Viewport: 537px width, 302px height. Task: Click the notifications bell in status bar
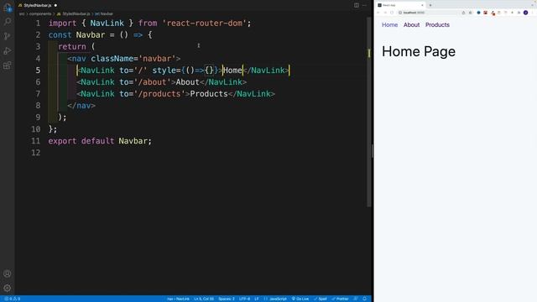[x=365, y=299]
